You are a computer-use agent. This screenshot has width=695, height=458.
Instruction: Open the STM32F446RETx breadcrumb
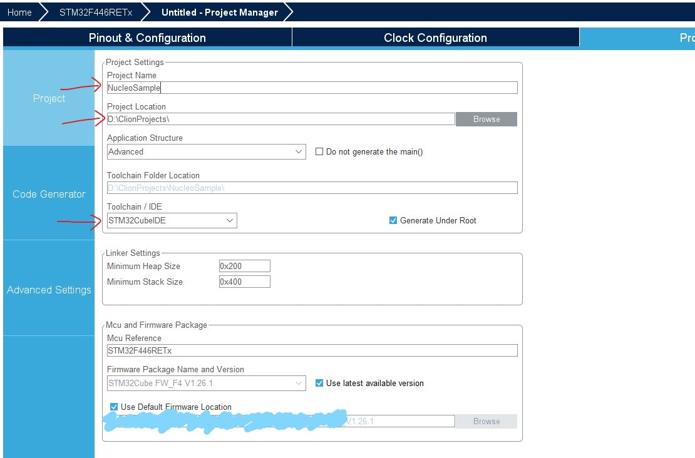click(96, 13)
